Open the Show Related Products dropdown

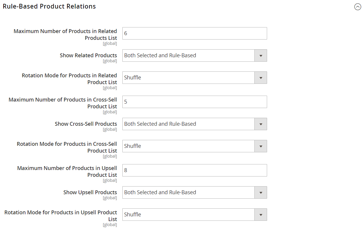[194, 55]
